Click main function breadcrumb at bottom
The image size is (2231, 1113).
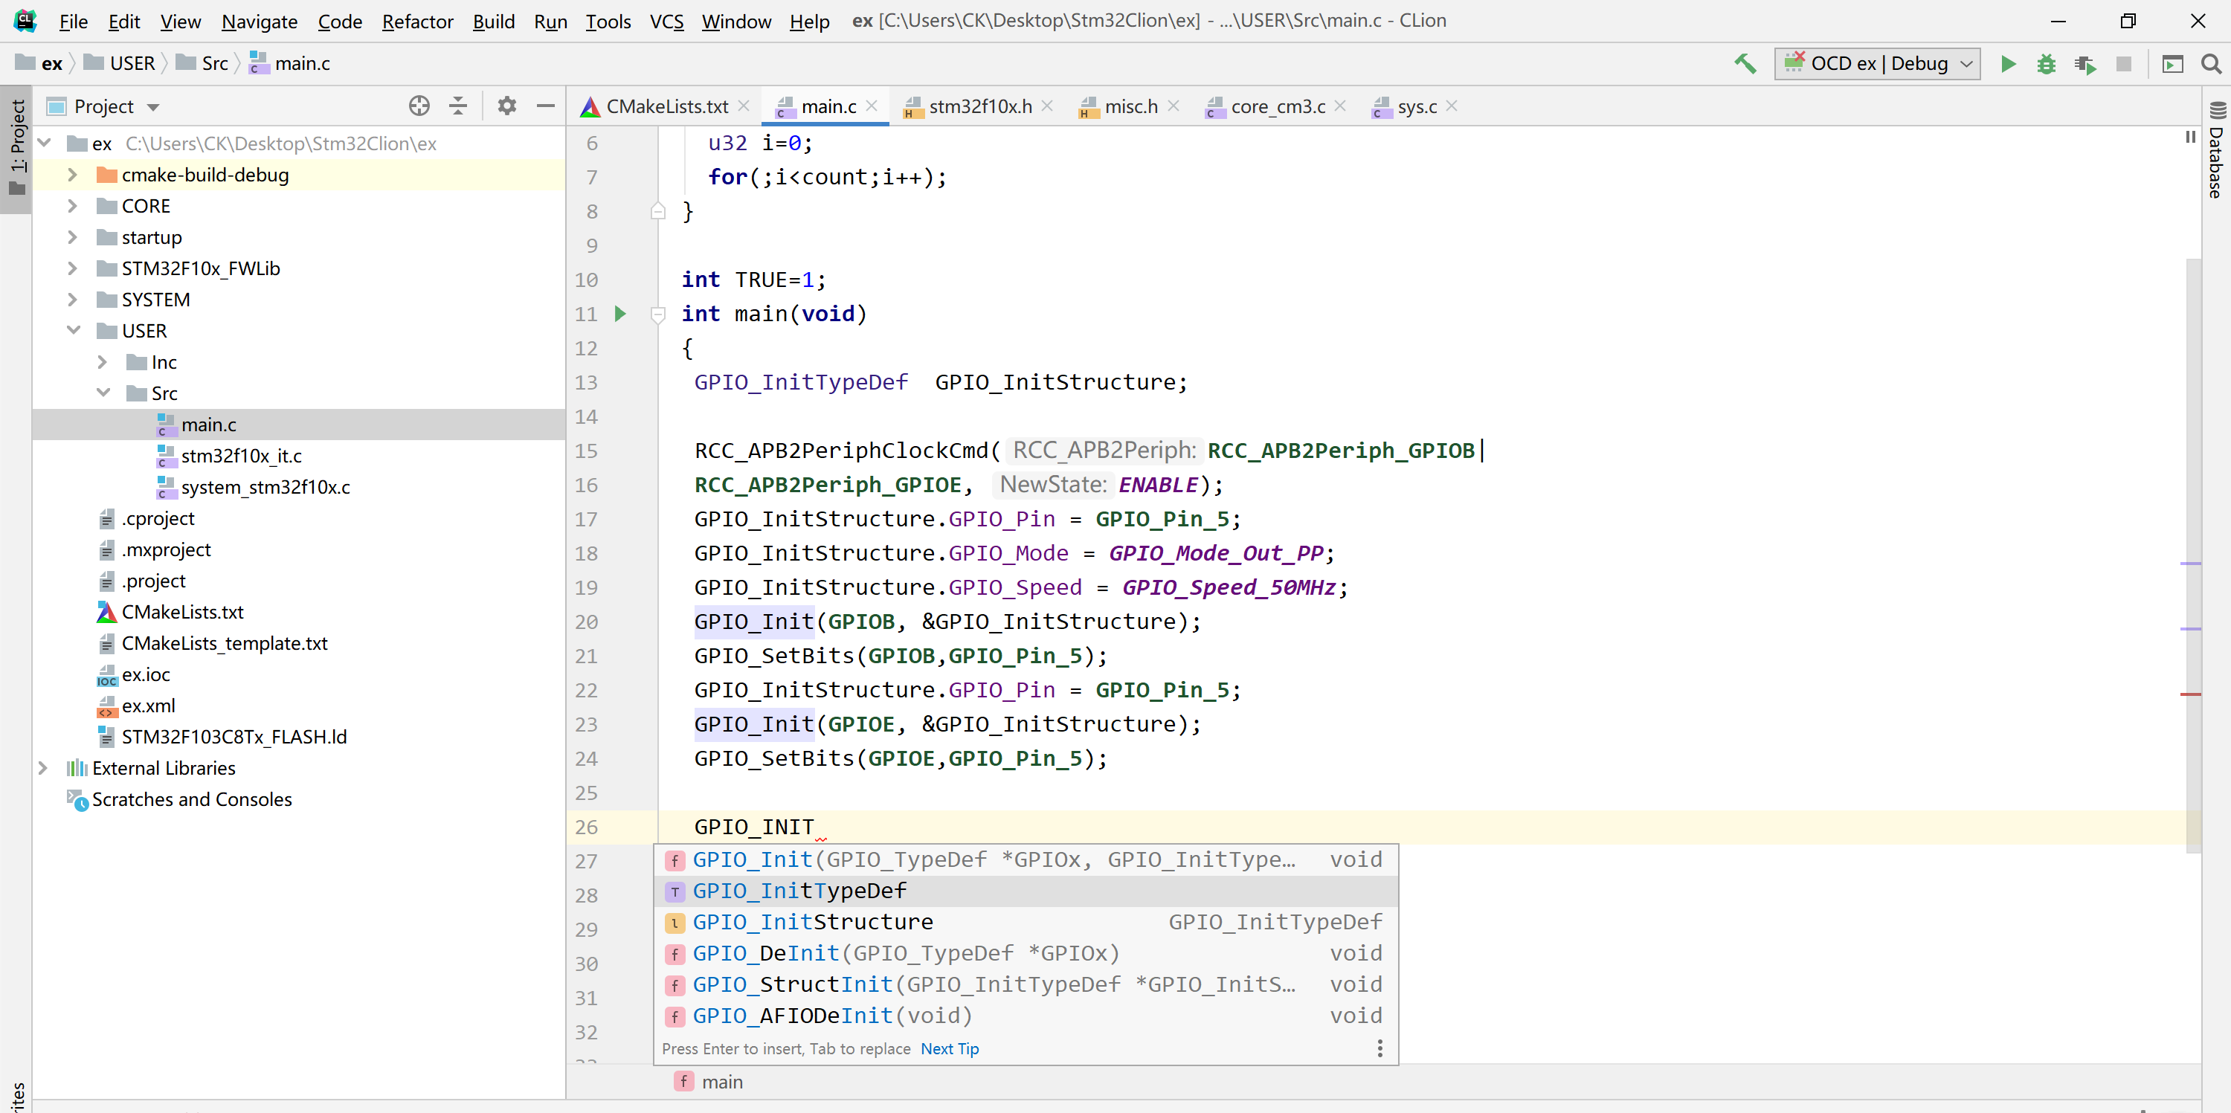click(709, 1082)
